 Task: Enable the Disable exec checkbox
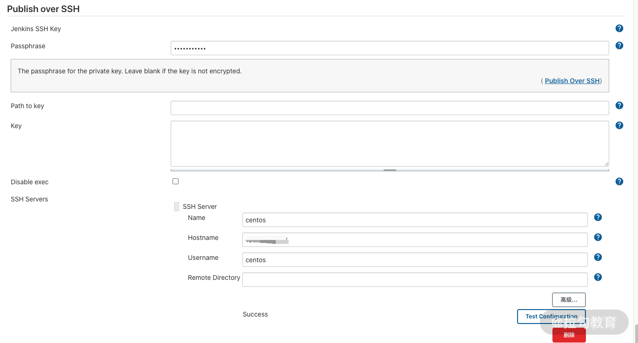coord(175,181)
